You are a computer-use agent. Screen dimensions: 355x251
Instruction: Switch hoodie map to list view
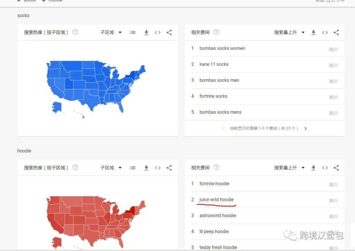(x=132, y=168)
